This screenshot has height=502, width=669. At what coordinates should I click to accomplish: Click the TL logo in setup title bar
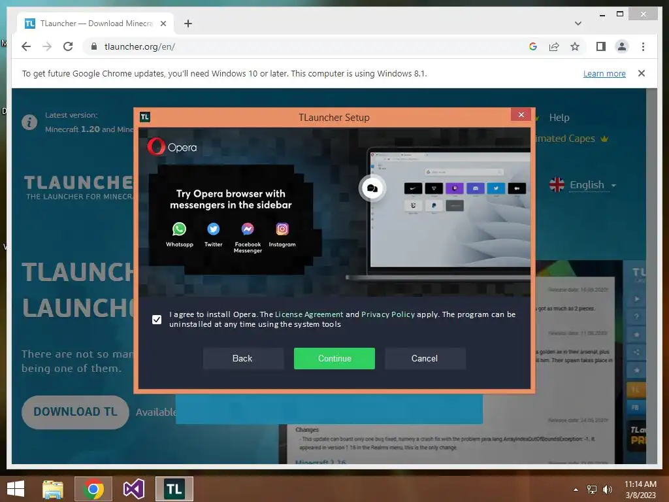tap(144, 117)
